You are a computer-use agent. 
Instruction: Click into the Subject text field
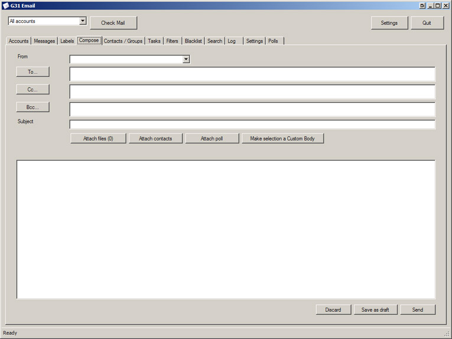[x=252, y=125]
